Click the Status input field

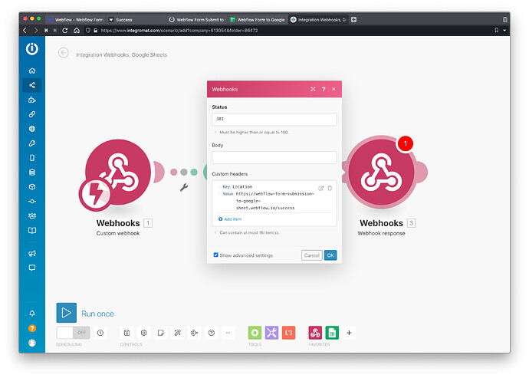[274, 119]
